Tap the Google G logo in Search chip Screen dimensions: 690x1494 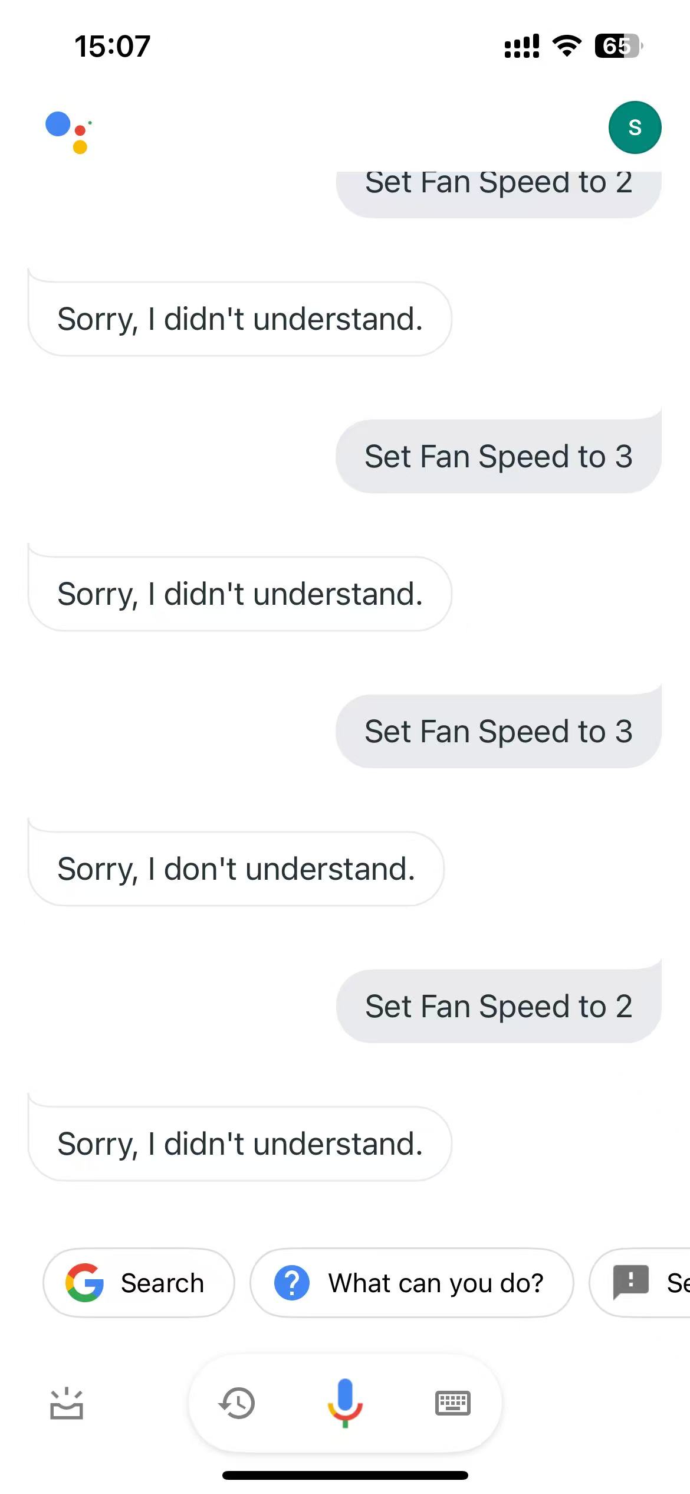(85, 1282)
